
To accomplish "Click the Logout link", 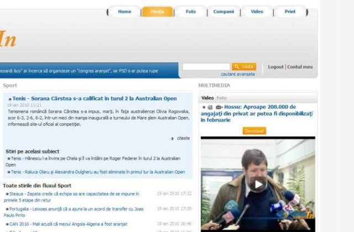I will point(275,67).
